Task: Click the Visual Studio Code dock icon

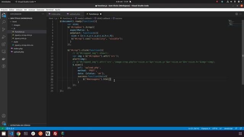Action: point(11,134)
